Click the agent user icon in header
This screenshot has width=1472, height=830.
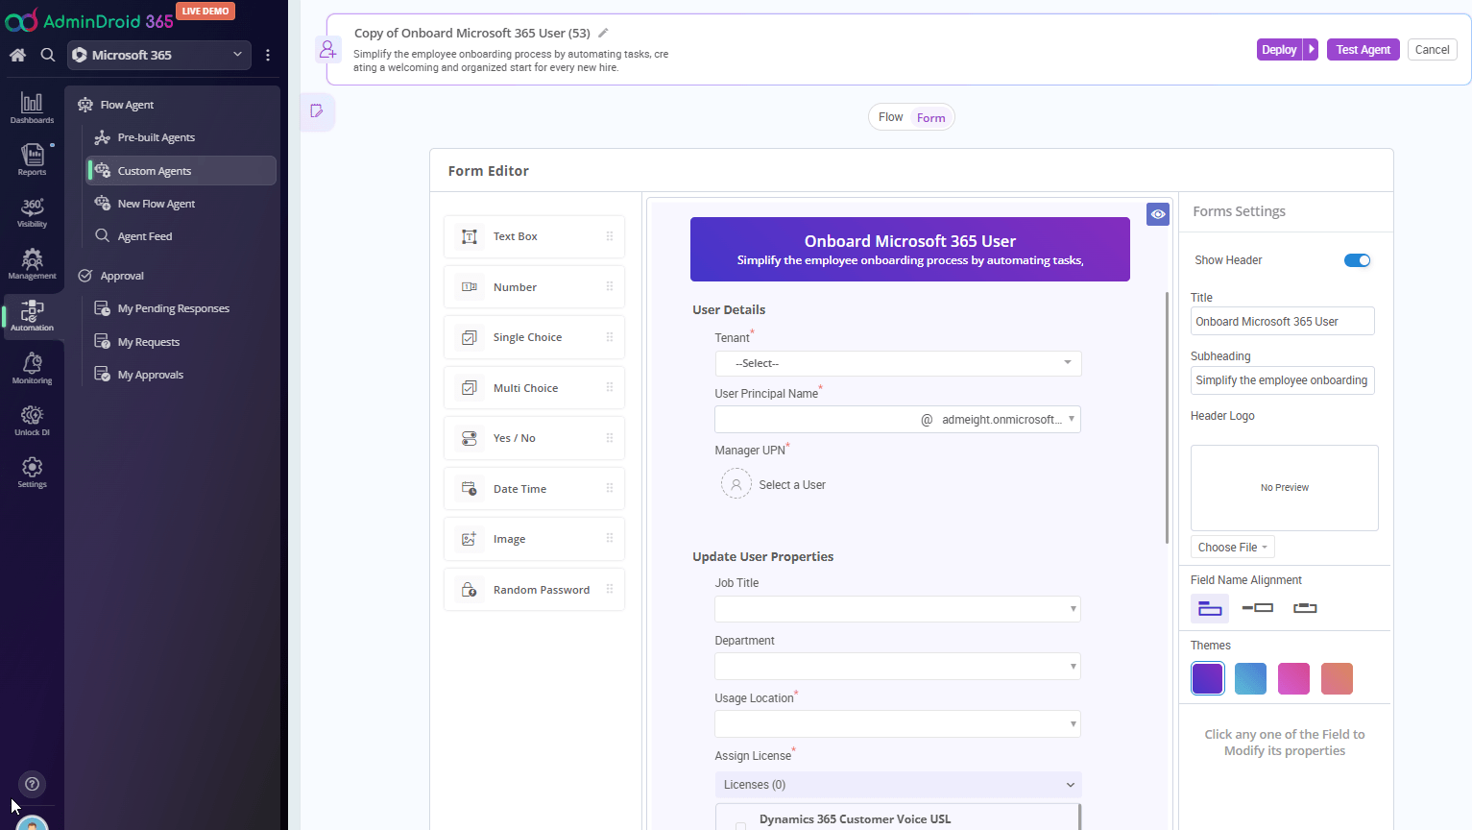tap(328, 49)
